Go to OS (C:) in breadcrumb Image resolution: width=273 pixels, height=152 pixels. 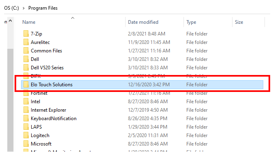click(11, 8)
